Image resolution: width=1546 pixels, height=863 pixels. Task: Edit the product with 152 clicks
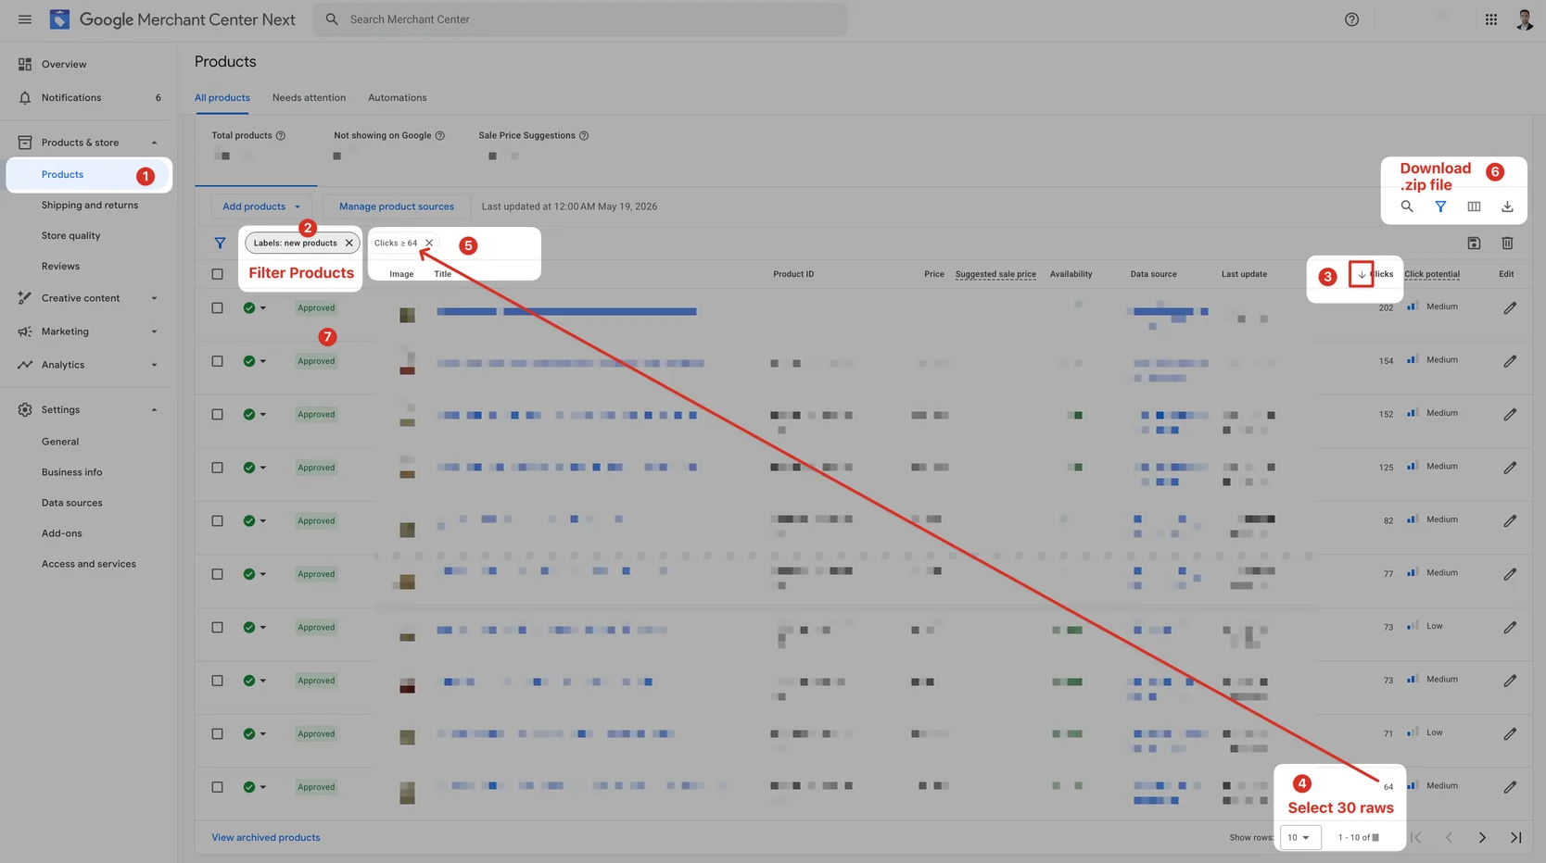(1510, 414)
